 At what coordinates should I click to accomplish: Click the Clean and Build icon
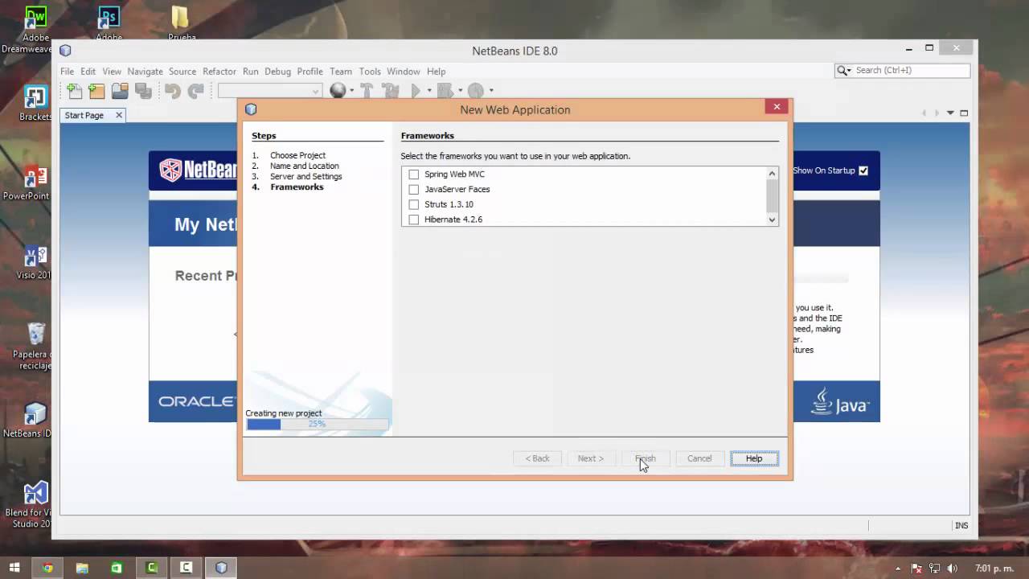pos(391,91)
